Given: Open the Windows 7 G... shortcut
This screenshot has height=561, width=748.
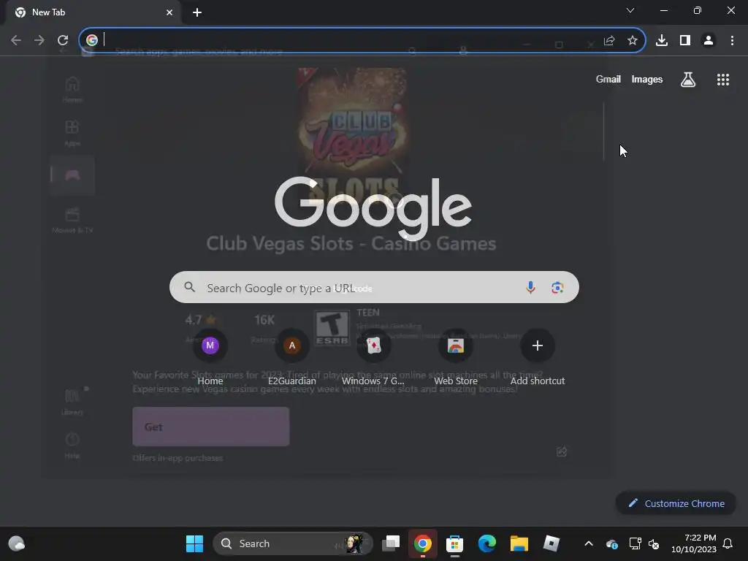Looking at the screenshot, I should pyautogui.click(x=373, y=358).
